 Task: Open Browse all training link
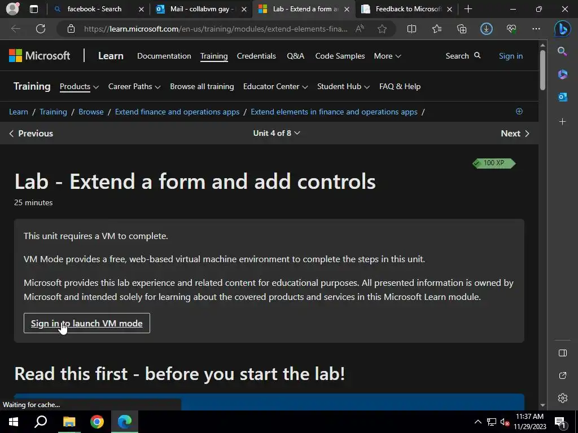click(x=202, y=86)
